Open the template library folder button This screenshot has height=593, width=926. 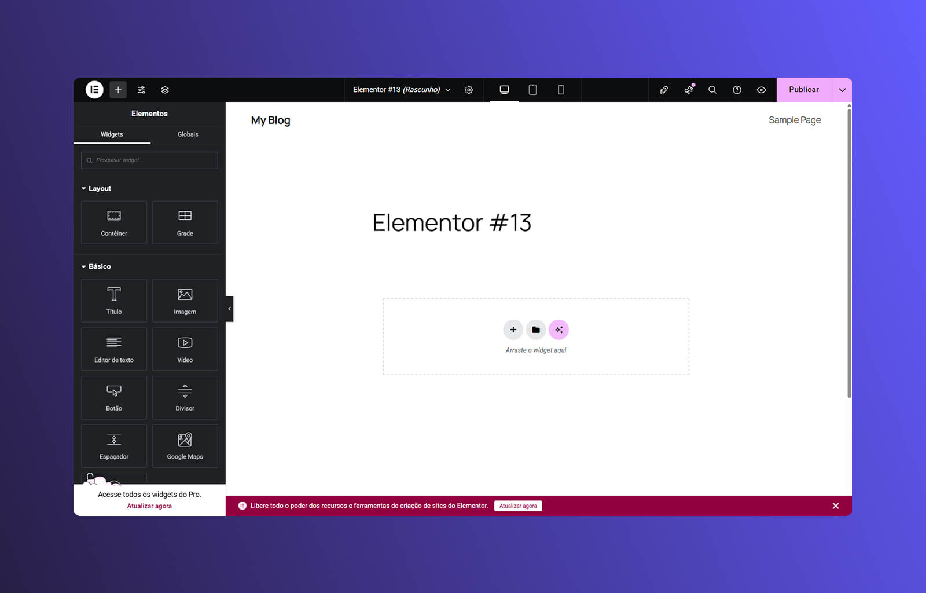point(536,330)
